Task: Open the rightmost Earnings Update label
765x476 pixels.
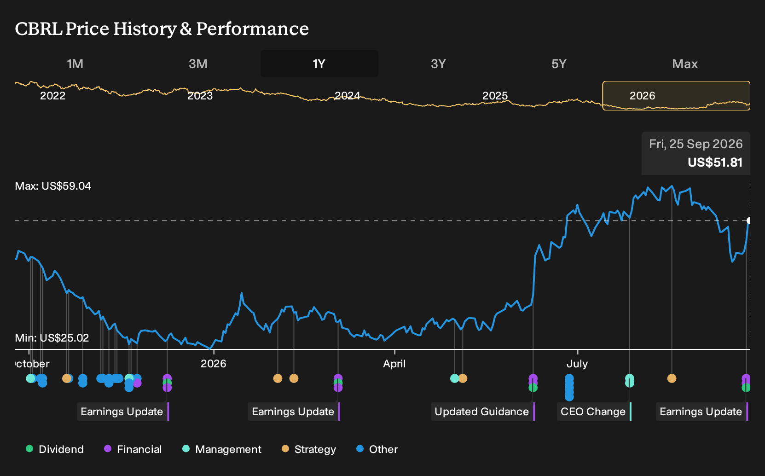Action: tap(702, 412)
